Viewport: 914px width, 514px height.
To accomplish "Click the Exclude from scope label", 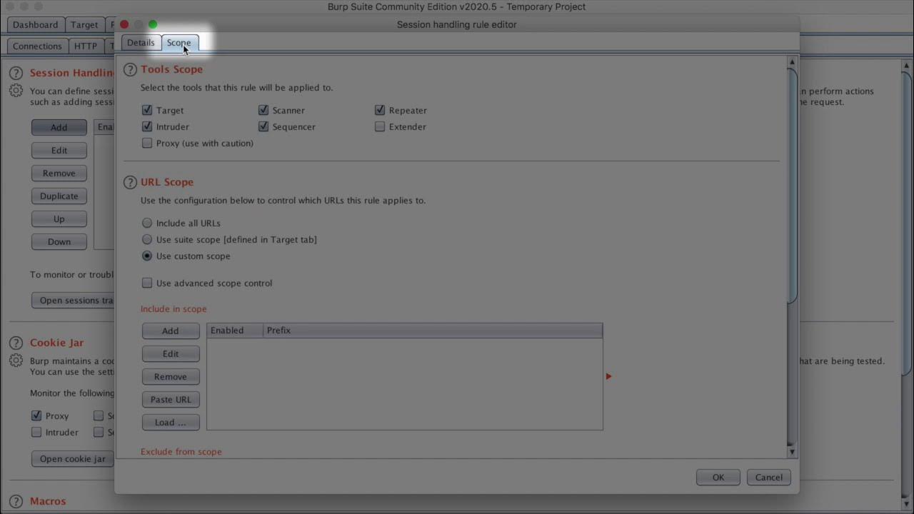I will tap(181, 452).
